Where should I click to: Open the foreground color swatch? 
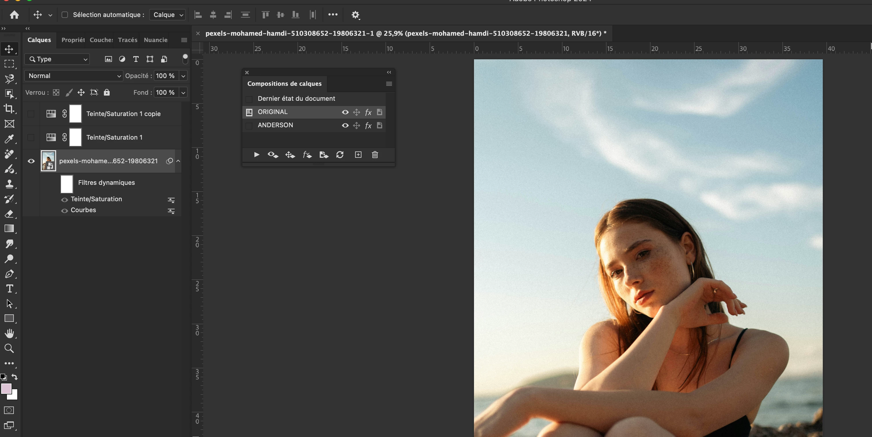pos(6,388)
